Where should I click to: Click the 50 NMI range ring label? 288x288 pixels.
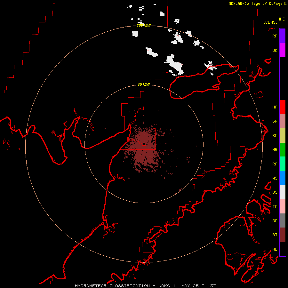point(144,84)
